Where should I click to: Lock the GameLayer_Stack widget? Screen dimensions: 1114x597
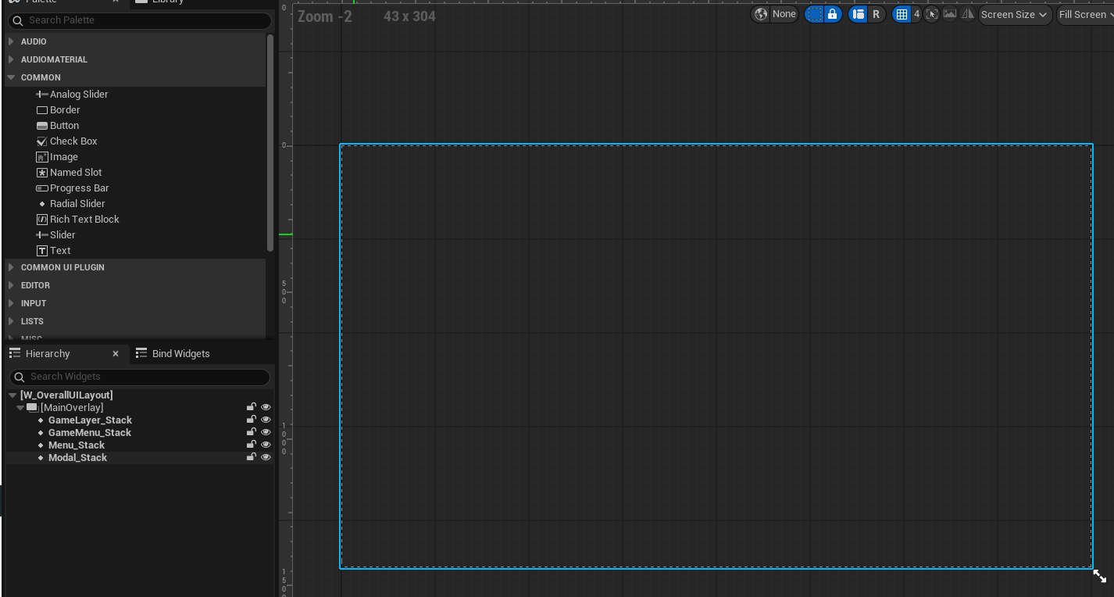(x=252, y=420)
